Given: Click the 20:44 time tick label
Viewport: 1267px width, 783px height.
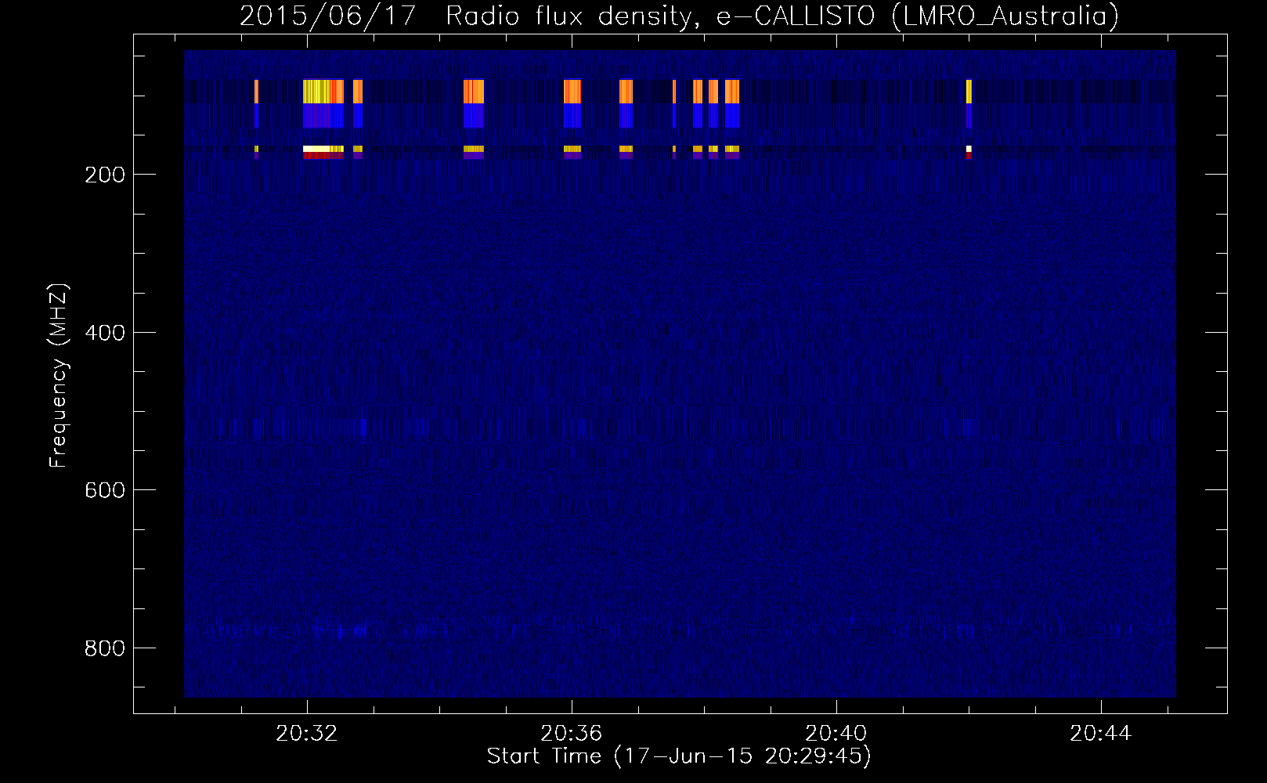Looking at the screenshot, I should 1101,734.
